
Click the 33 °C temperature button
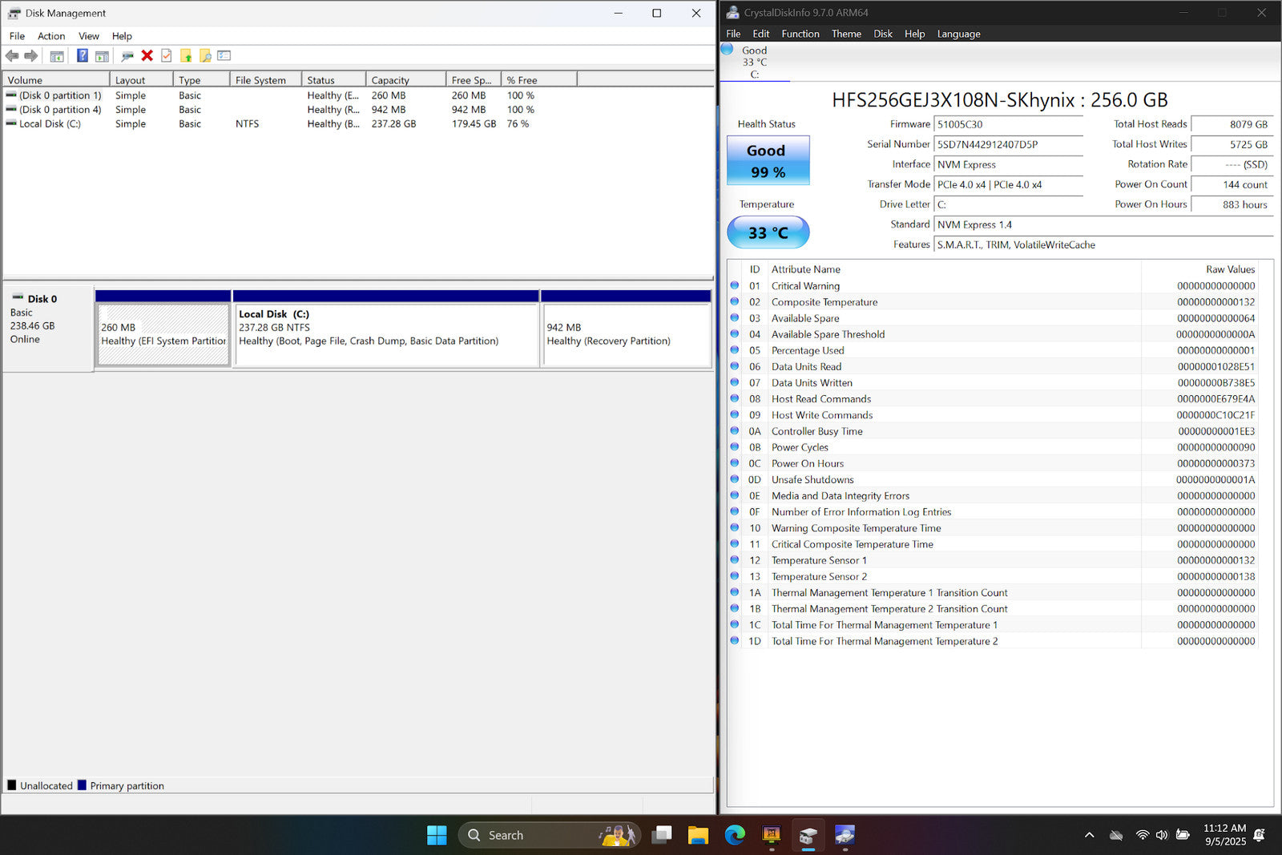point(768,232)
